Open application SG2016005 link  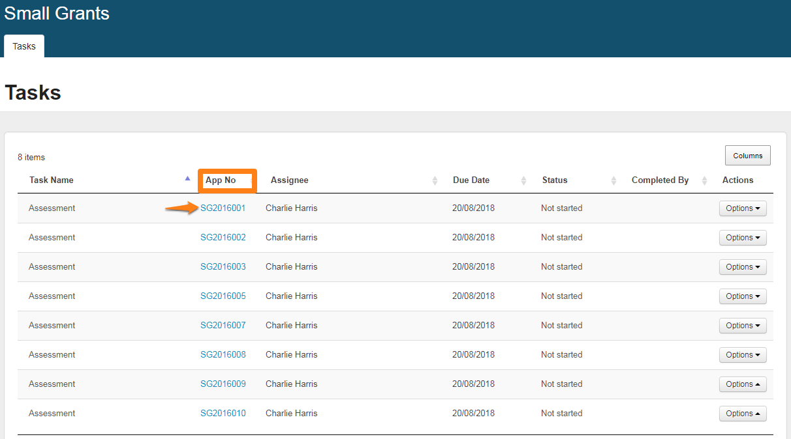click(x=223, y=296)
